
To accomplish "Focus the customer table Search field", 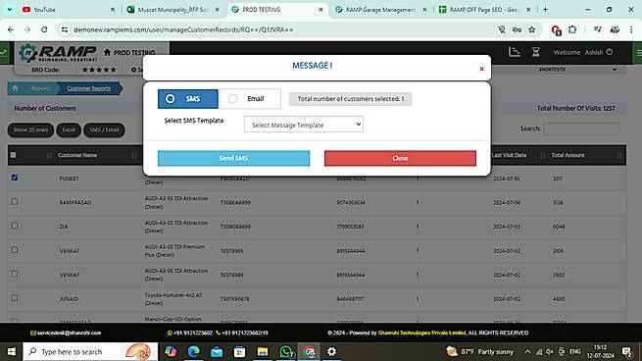I will 581,129.
